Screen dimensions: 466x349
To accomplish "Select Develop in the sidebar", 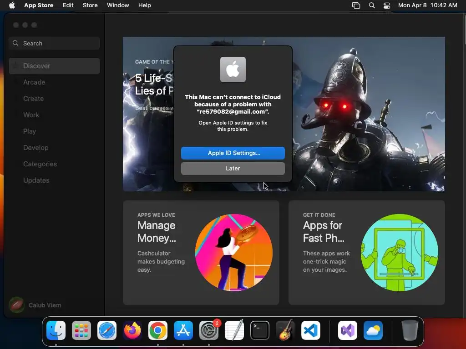I will 54,148.
